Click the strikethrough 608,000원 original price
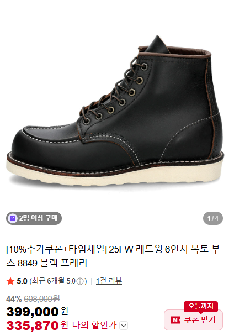Screen dimensions: 229x336 point(42,299)
